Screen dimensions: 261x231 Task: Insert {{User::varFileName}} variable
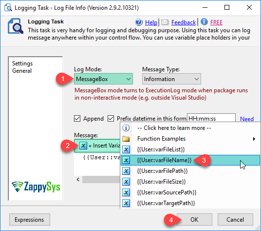190,160
